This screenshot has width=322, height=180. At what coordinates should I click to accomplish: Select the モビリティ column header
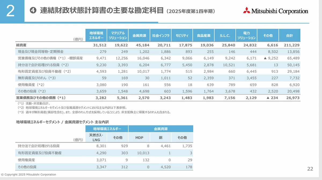pyautogui.click(x=182, y=35)
